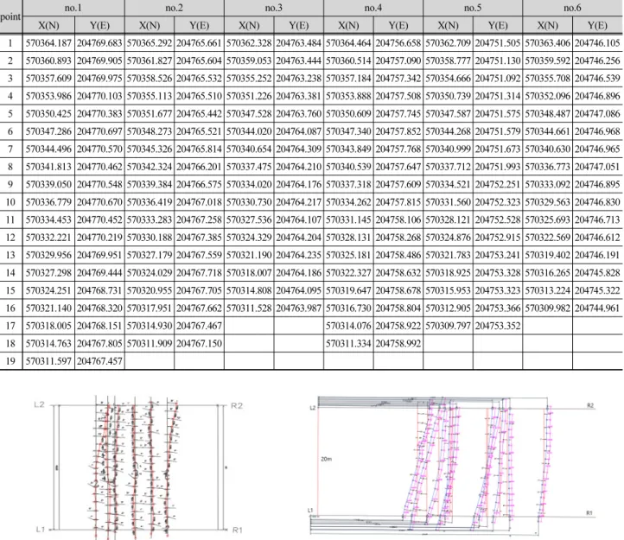Click row number 19 in point column
The height and width of the screenshot is (540, 624).
coord(10,361)
